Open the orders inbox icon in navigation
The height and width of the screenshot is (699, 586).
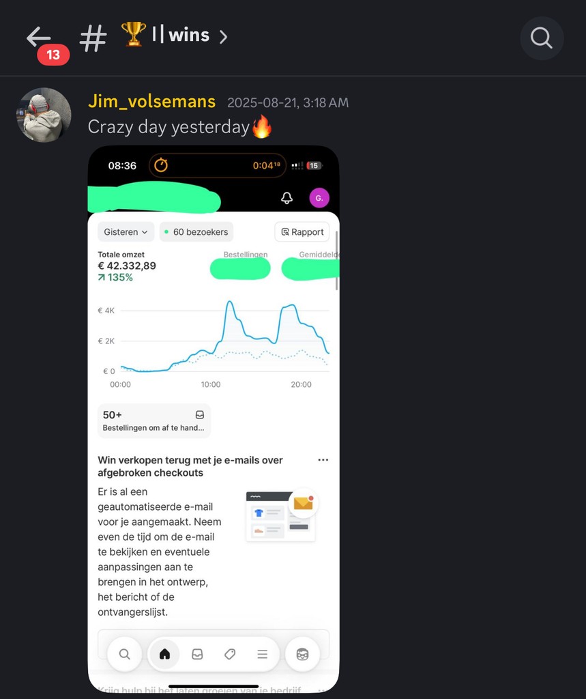pos(197,654)
